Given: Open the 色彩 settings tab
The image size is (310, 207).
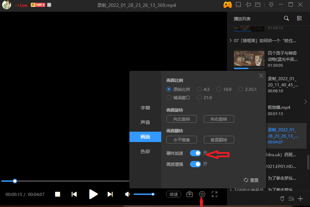Looking at the screenshot, I should pos(145,151).
